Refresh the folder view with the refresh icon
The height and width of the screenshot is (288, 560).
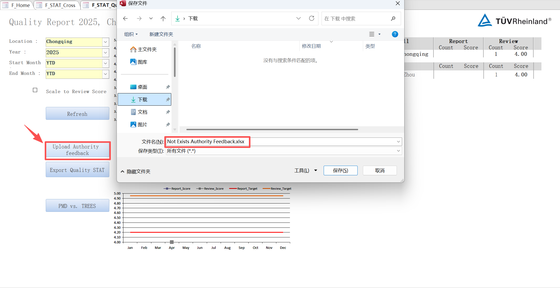[x=312, y=18]
